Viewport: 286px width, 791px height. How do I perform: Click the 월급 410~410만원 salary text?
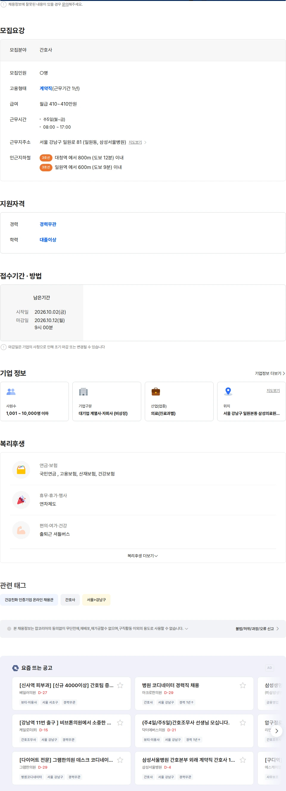pyautogui.click(x=58, y=104)
